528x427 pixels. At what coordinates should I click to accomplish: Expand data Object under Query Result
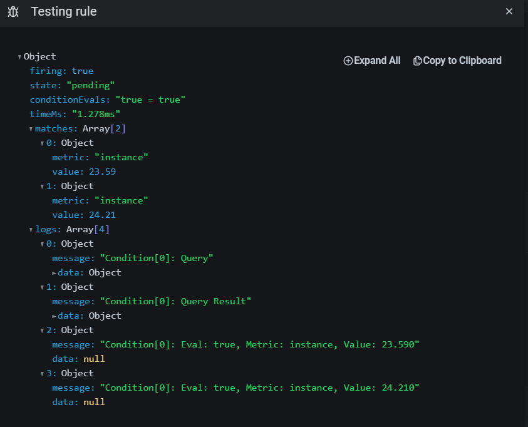[x=54, y=316]
